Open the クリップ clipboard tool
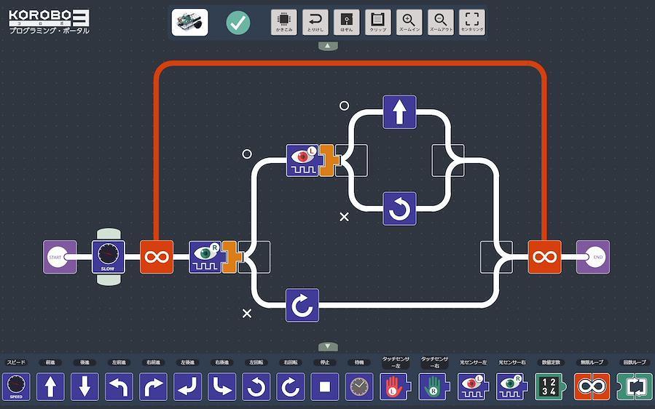This screenshot has height=409, width=655. click(377, 23)
